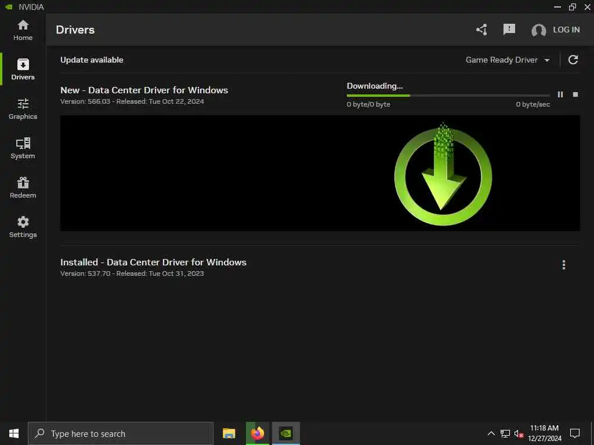594x445 pixels.
Task: Open File Explorer from taskbar
Action: (229, 433)
